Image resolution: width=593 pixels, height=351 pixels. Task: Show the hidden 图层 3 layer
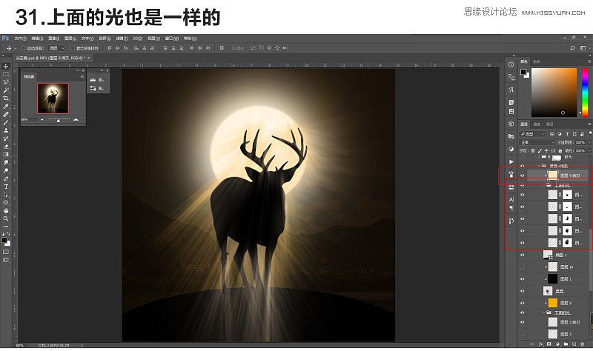pos(523,334)
